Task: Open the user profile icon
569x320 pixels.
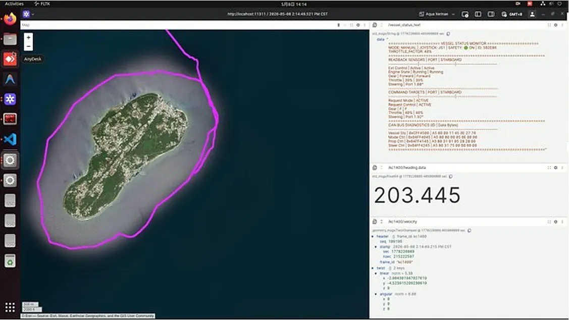Action: [x=532, y=14]
